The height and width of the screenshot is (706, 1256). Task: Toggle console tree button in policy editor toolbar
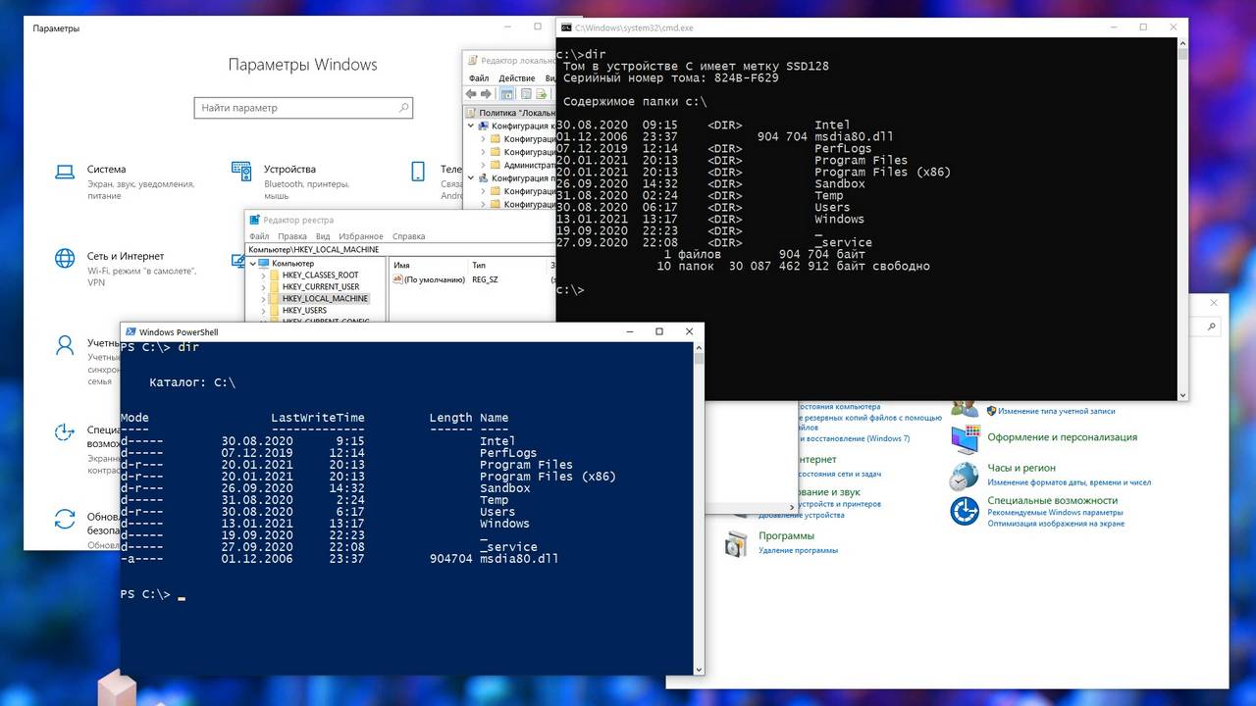click(x=507, y=94)
